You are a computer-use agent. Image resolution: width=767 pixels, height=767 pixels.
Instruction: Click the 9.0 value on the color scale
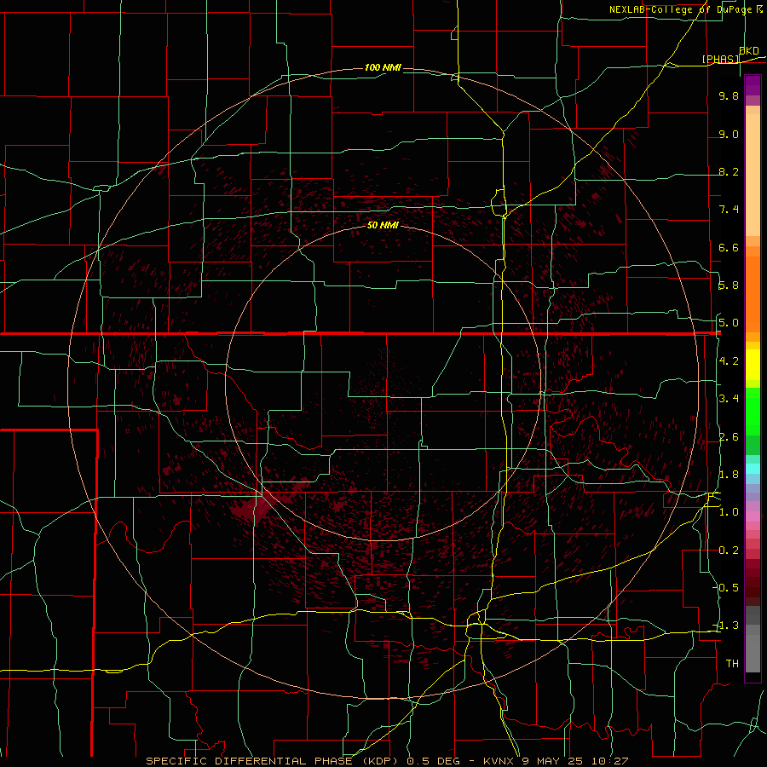729,134
